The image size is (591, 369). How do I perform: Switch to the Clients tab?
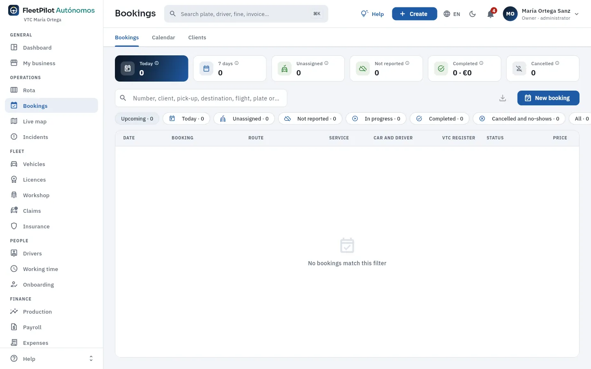click(x=197, y=37)
